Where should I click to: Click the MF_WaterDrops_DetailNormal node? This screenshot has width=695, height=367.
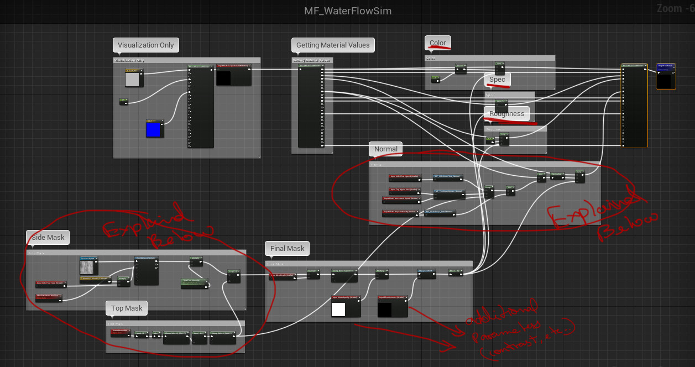coord(440,213)
